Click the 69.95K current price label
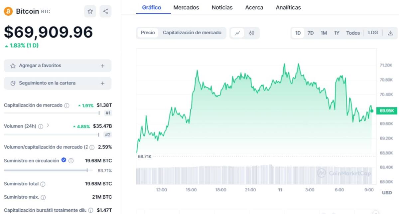Screen dimensions: 399x214 (387, 111)
